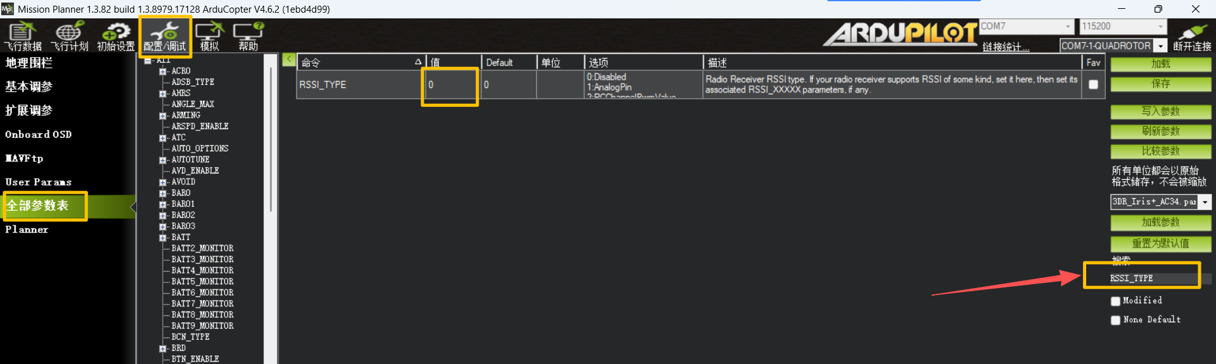Enable the Modified filter checkbox
Image resolution: width=1216 pixels, height=364 pixels.
coord(1116,301)
